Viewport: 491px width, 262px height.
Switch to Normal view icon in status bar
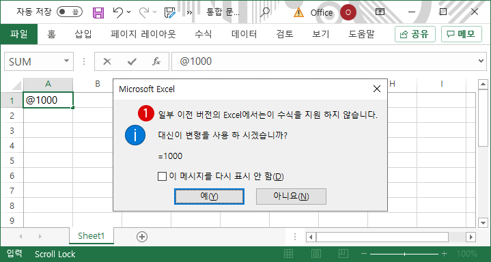click(x=288, y=254)
